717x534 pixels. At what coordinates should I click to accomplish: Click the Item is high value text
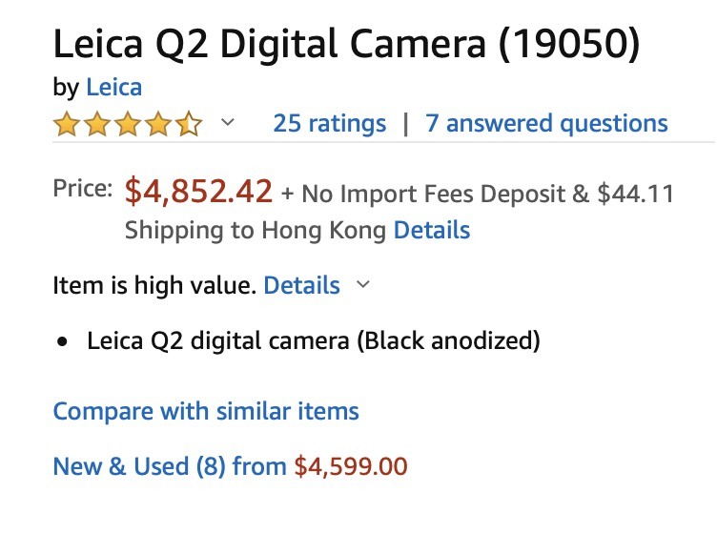tap(154, 285)
